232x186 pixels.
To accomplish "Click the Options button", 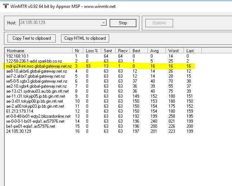I will (159, 23).
